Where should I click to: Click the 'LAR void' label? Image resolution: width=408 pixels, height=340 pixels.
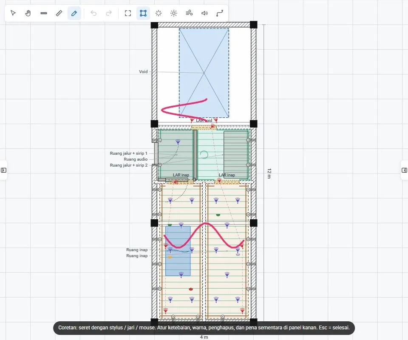(204, 120)
